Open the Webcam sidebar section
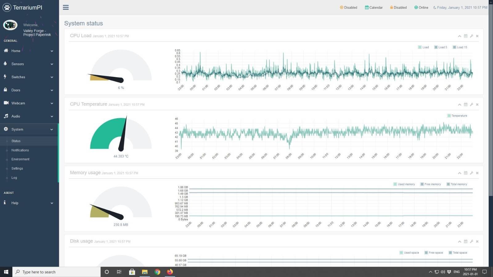 tap(18, 103)
